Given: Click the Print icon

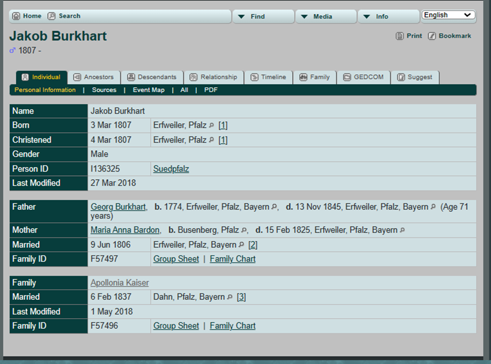Looking at the screenshot, I should (x=399, y=36).
